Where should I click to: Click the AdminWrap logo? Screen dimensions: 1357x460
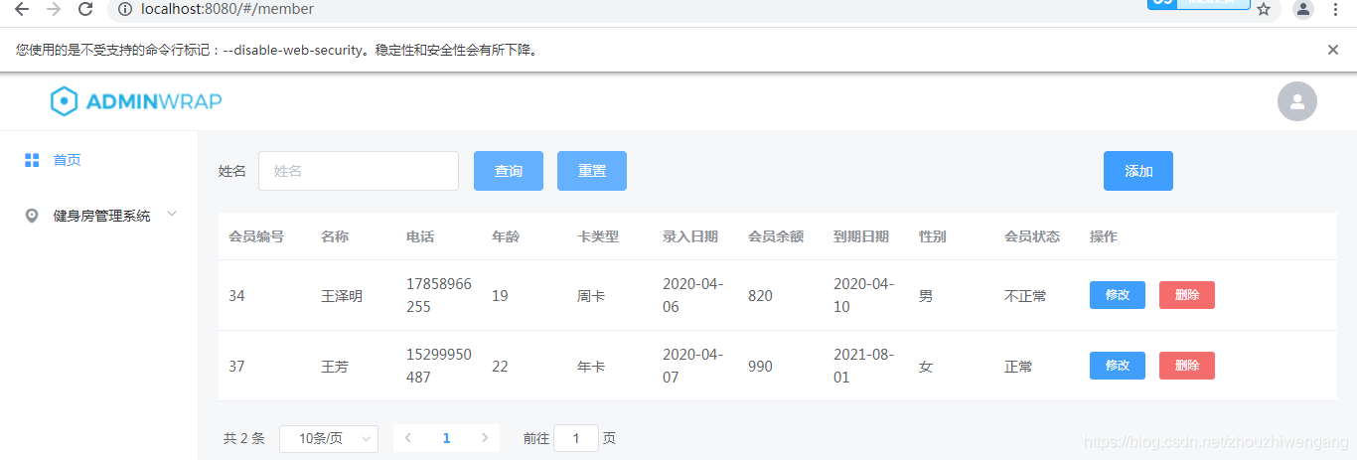[136, 101]
